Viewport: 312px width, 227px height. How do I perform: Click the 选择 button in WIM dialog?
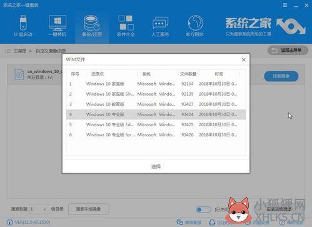coord(156,166)
